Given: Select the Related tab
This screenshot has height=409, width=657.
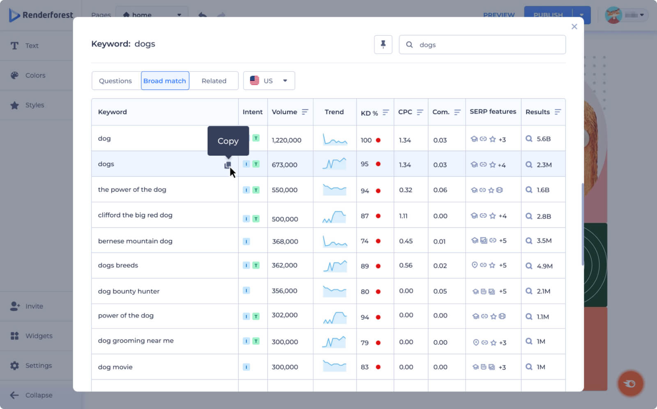Looking at the screenshot, I should pos(214,81).
